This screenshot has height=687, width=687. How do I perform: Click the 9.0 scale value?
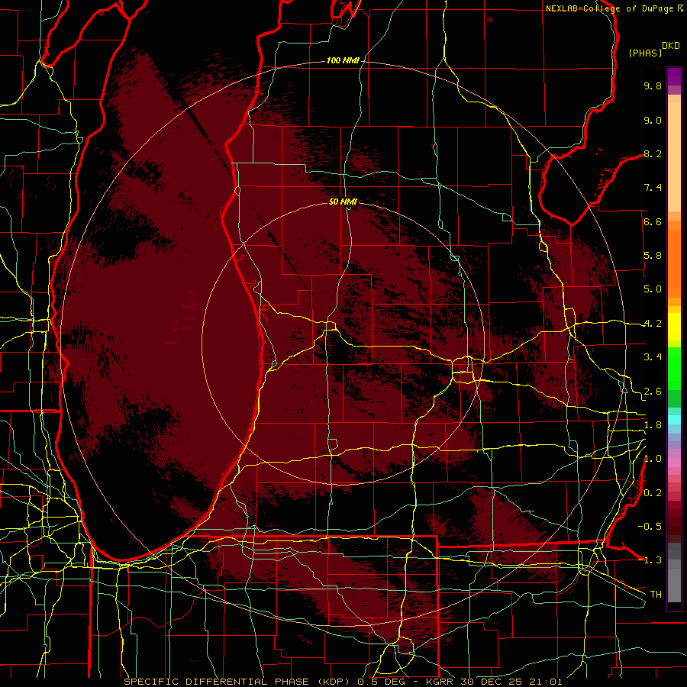click(x=653, y=121)
